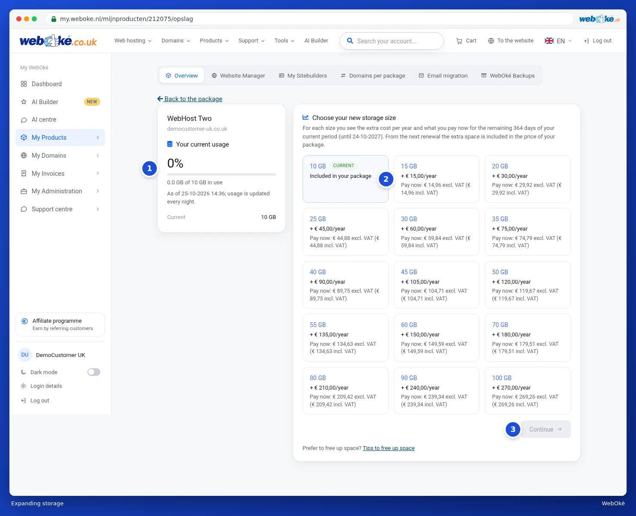
Task: Click the AI centre chat bubble icon
Action: pos(24,120)
